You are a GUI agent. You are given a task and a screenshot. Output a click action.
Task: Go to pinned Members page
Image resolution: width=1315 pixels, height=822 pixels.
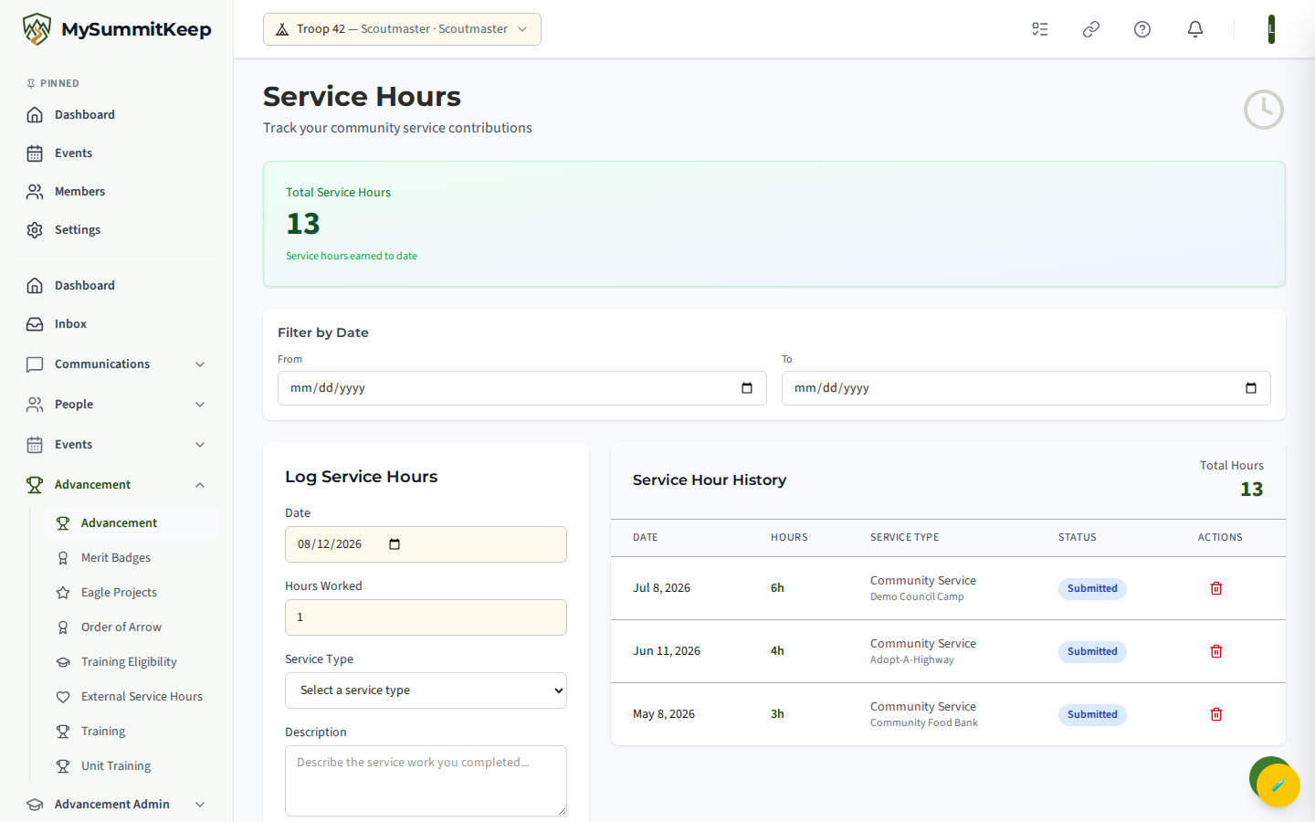coord(117,192)
